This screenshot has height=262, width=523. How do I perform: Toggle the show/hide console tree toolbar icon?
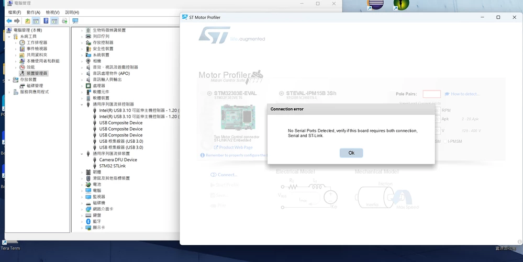(36, 21)
